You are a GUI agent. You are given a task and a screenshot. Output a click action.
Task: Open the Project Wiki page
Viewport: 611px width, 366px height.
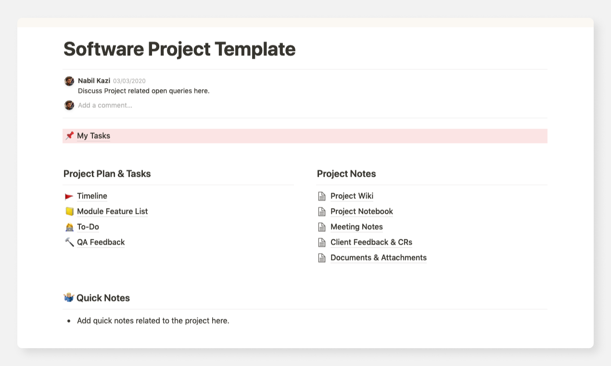tap(352, 196)
